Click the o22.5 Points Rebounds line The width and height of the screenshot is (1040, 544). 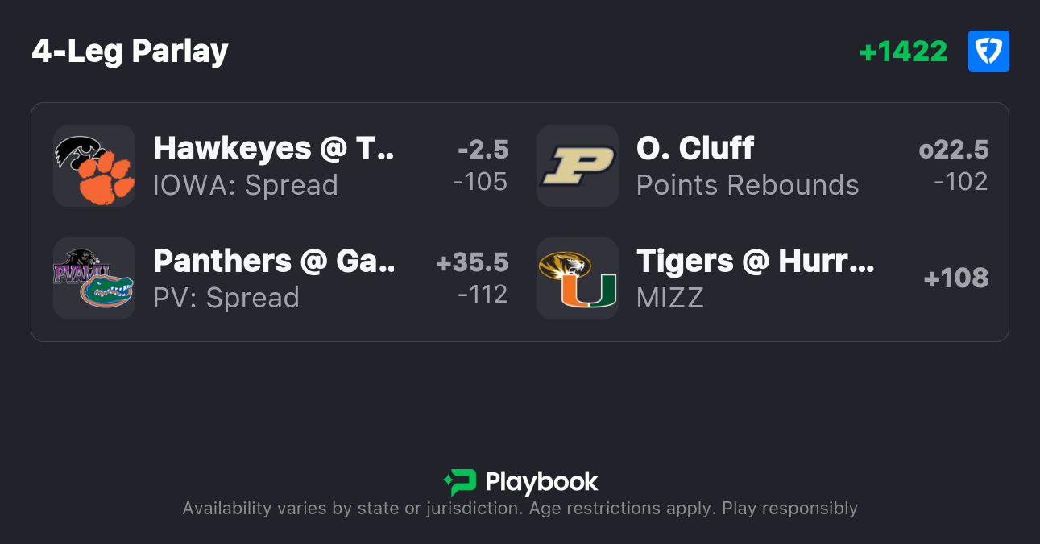click(954, 150)
